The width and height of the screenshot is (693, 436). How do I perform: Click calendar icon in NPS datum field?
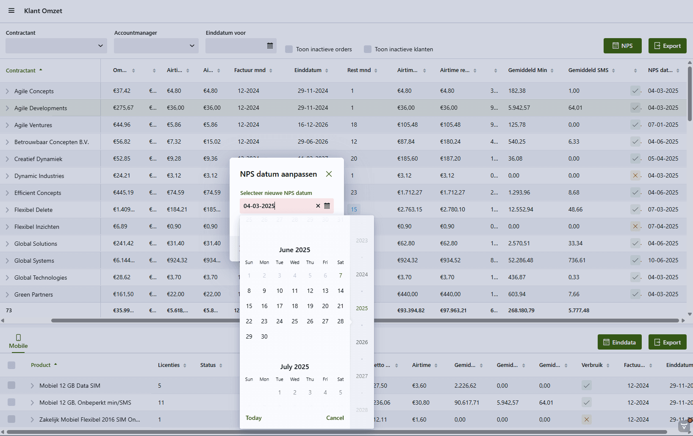click(327, 206)
